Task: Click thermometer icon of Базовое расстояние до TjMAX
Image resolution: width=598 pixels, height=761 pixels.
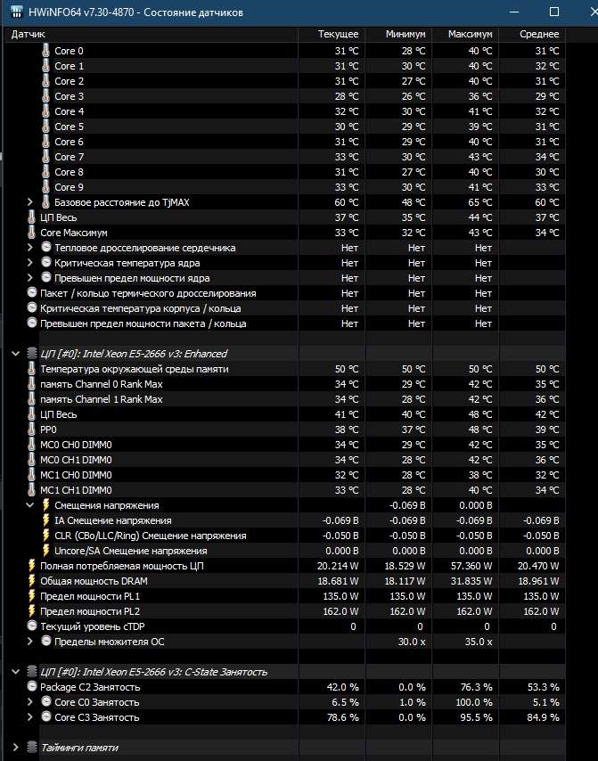Action: (45, 202)
